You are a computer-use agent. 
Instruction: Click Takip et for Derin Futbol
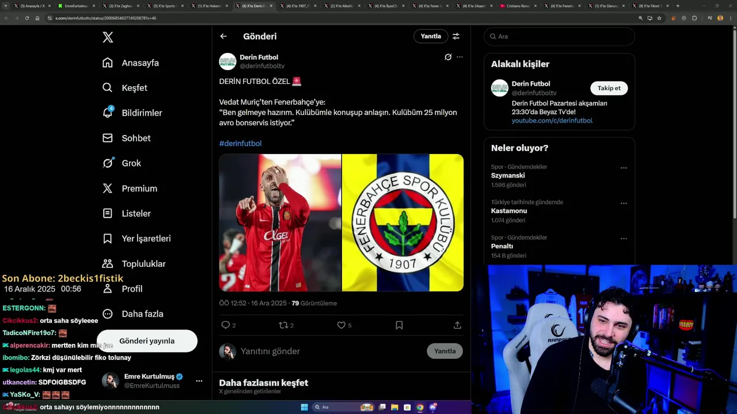point(609,88)
